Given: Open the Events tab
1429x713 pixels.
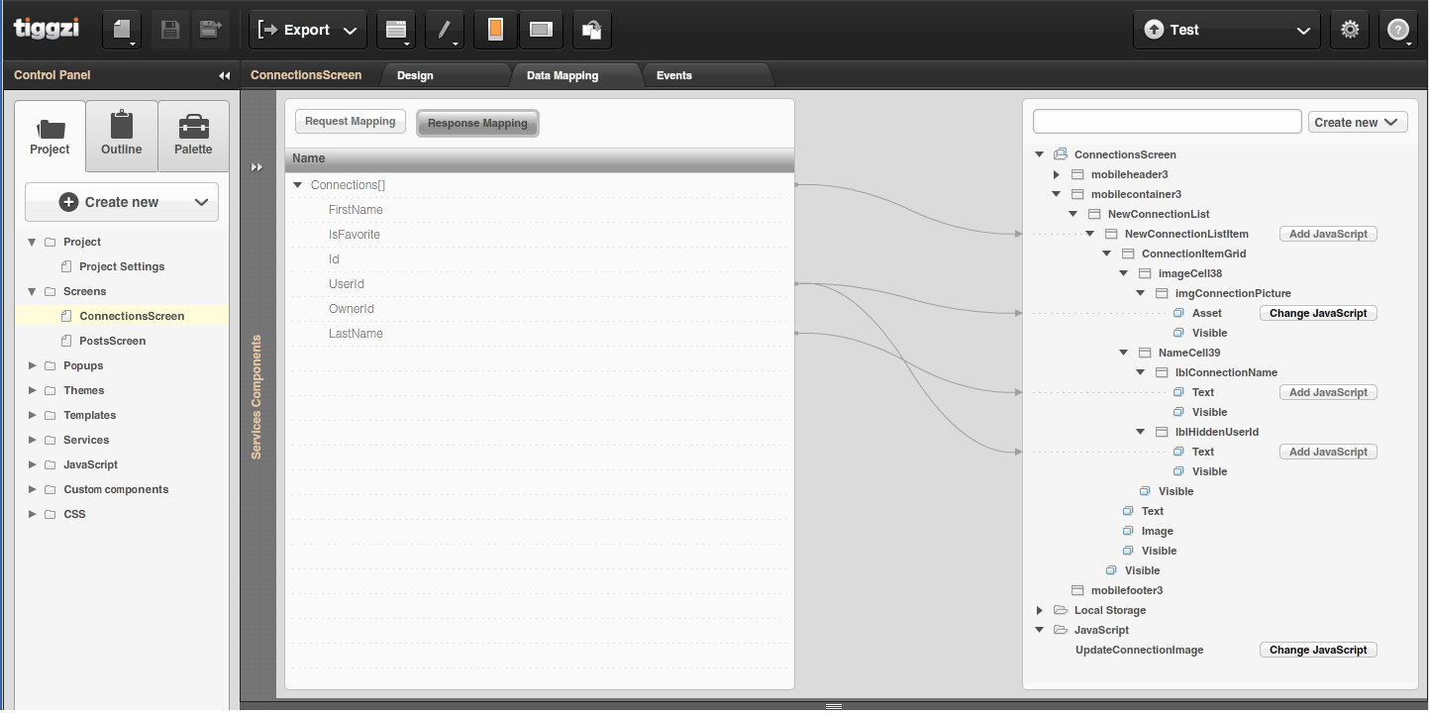Looking at the screenshot, I should 673,75.
